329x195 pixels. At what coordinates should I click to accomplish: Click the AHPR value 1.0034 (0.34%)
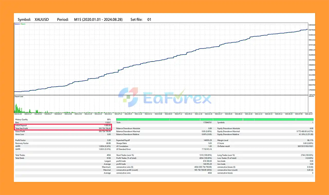[x=105, y=146]
